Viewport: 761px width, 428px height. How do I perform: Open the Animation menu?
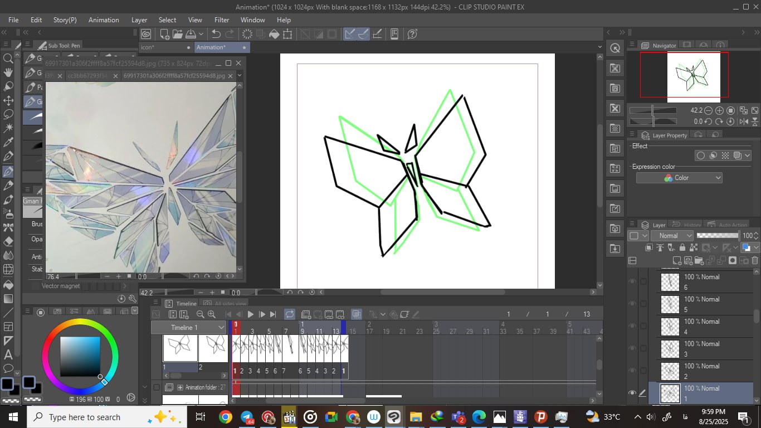(x=104, y=20)
